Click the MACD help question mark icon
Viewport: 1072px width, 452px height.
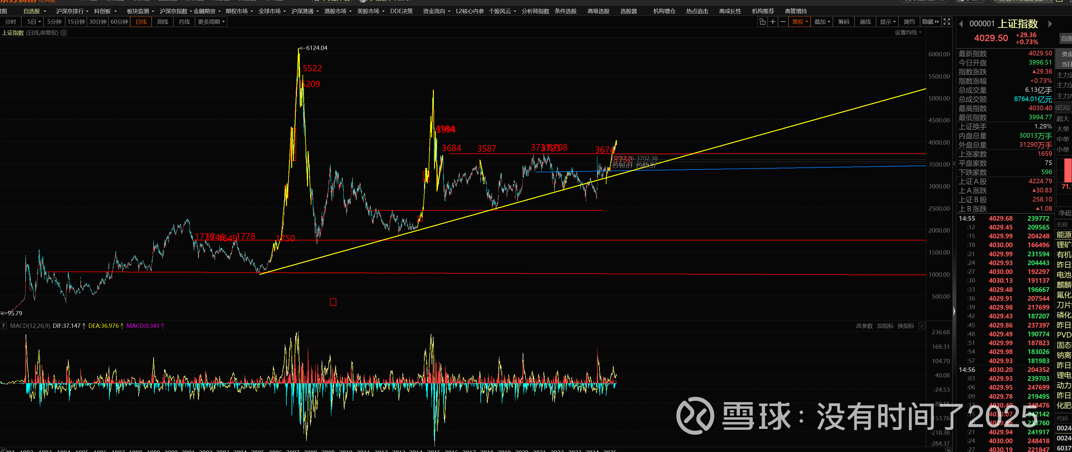pos(3,326)
